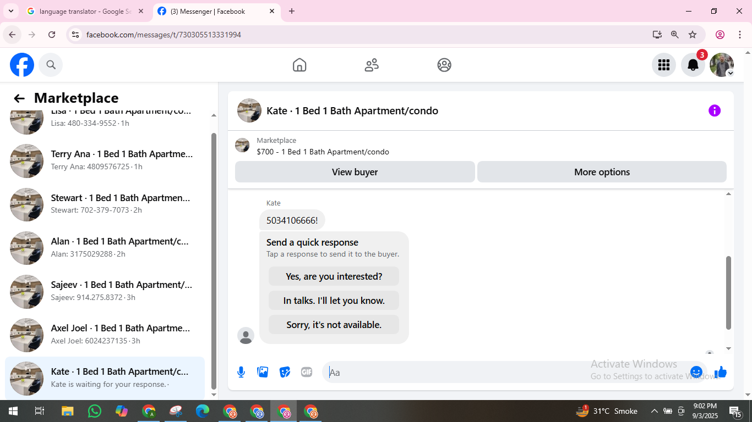Viewport: 752px width, 422px height.
Task: Open the browser zoom magnifier icon
Action: [x=675, y=35]
